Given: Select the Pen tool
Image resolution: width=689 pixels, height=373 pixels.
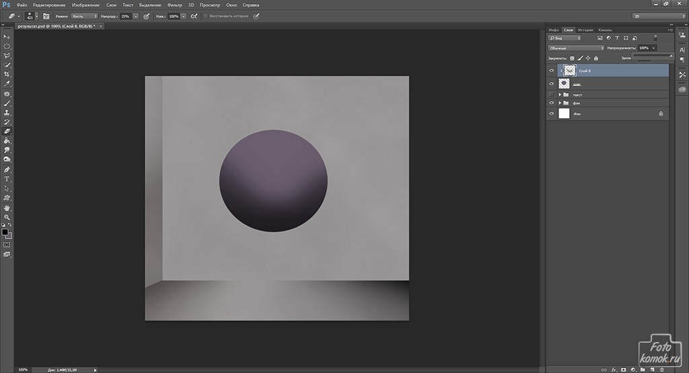Looking at the screenshot, I should pyautogui.click(x=7, y=170).
